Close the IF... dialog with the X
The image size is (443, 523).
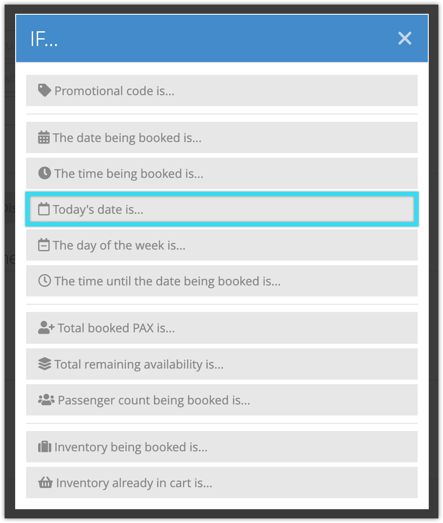click(405, 38)
